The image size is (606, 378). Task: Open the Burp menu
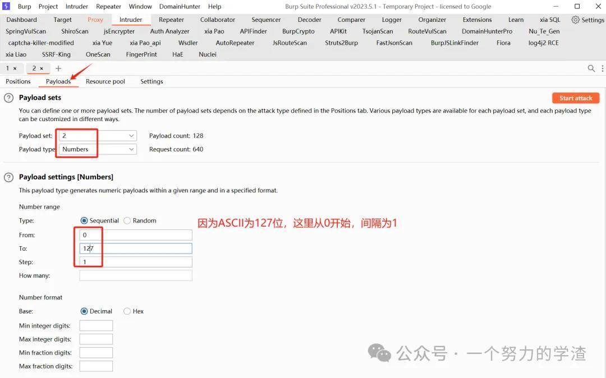click(x=24, y=7)
